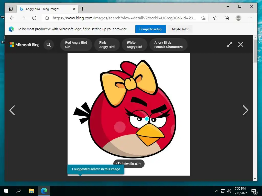The image size is (262, 196).
Task: Click the suggested search in image tooltip
Action: (x=96, y=169)
